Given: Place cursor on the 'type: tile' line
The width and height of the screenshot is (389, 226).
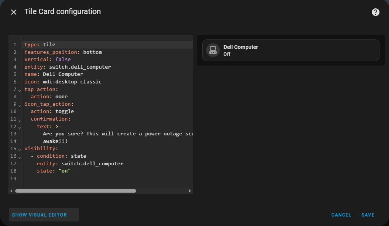Looking at the screenshot, I should pos(108,44).
